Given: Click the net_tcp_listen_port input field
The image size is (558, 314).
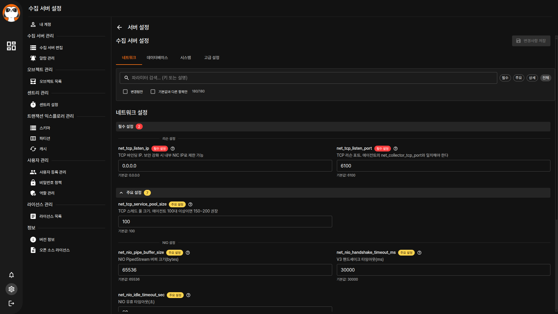Looking at the screenshot, I should coord(443,166).
